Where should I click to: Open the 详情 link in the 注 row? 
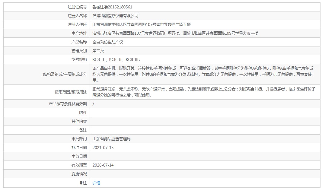point(96,183)
